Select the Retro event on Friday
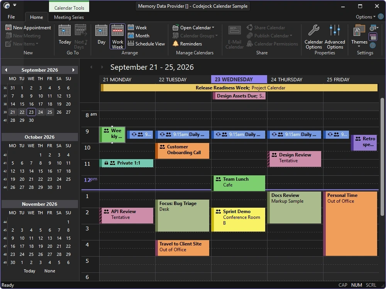 364,143
